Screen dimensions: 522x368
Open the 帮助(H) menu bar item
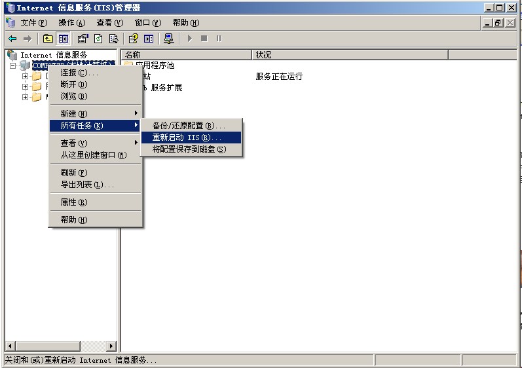tap(186, 23)
